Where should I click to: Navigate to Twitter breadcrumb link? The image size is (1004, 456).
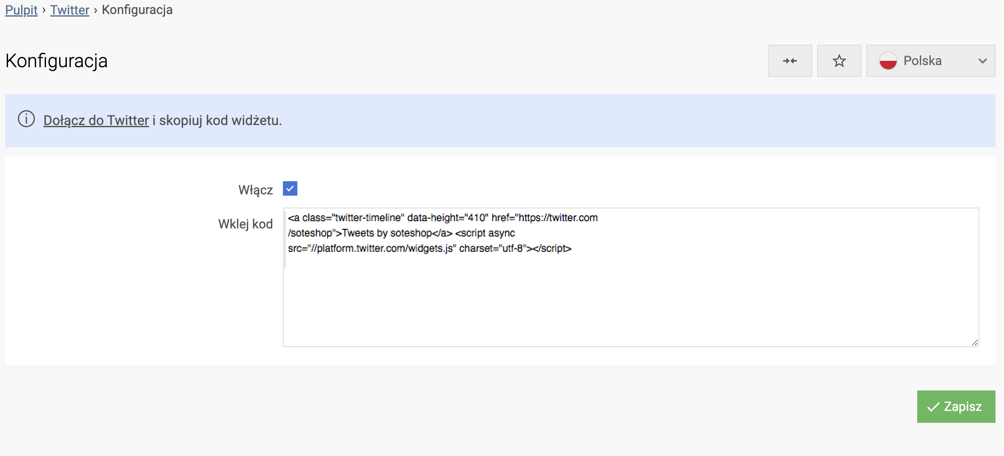coord(69,10)
